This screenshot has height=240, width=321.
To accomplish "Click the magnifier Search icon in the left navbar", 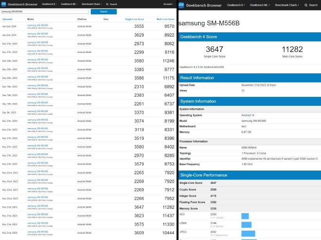I will [107, 4].
